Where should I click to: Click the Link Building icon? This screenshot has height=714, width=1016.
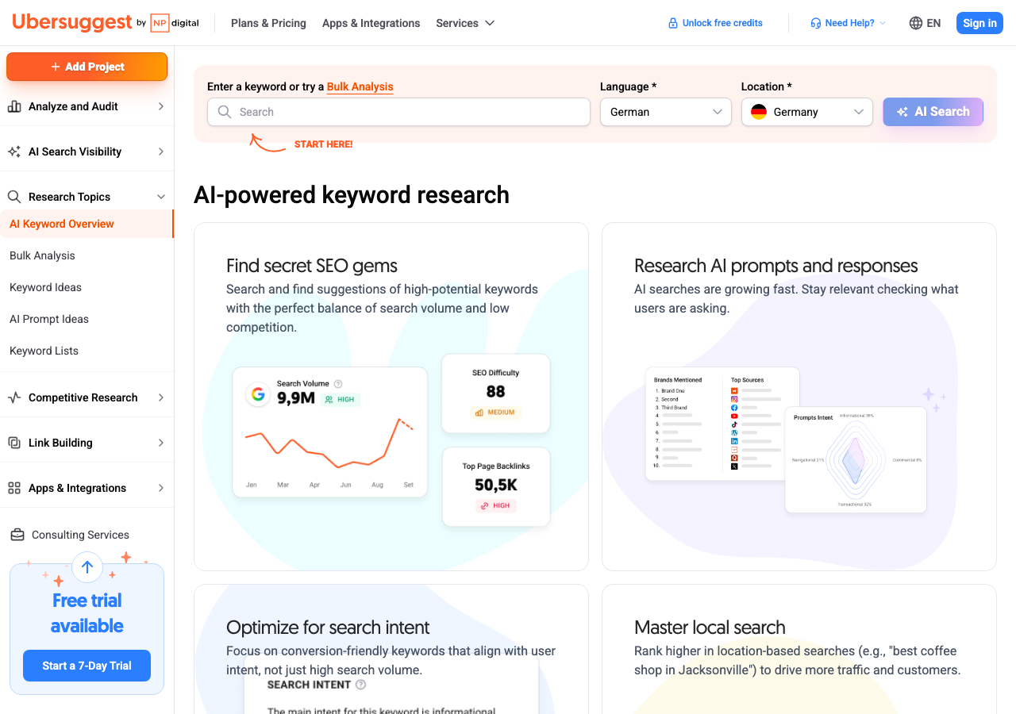pos(14,443)
